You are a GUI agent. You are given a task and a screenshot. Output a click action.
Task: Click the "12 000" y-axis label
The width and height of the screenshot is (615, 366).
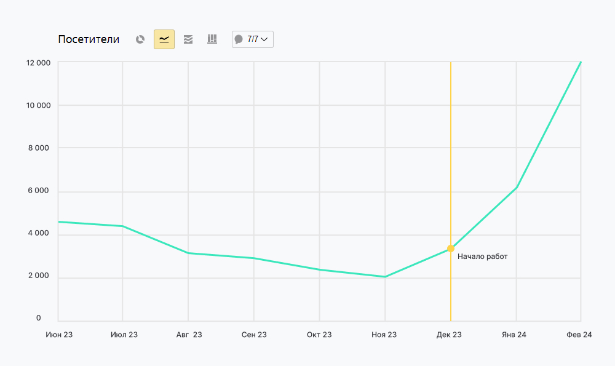click(x=38, y=63)
